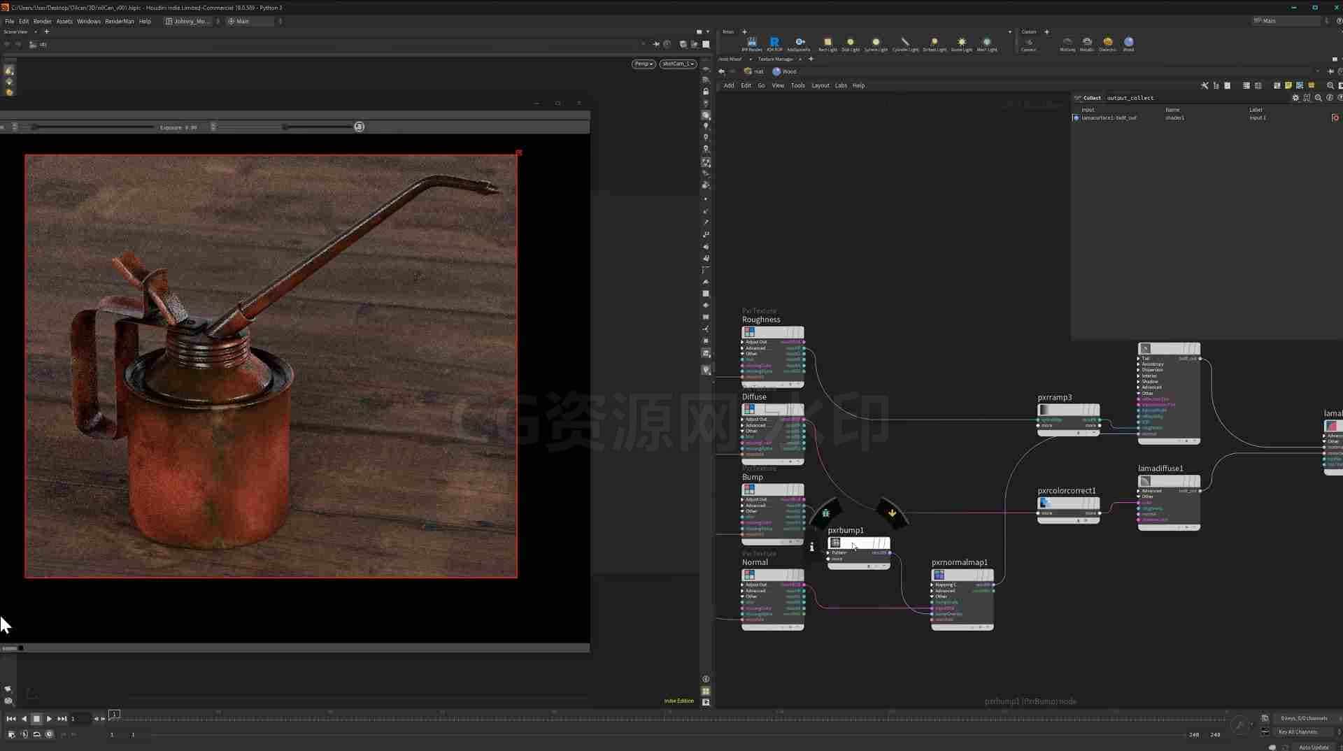Viewport: 1343px width, 751px height.
Task: Expand Diffuse node Advanced section
Action: click(742, 425)
